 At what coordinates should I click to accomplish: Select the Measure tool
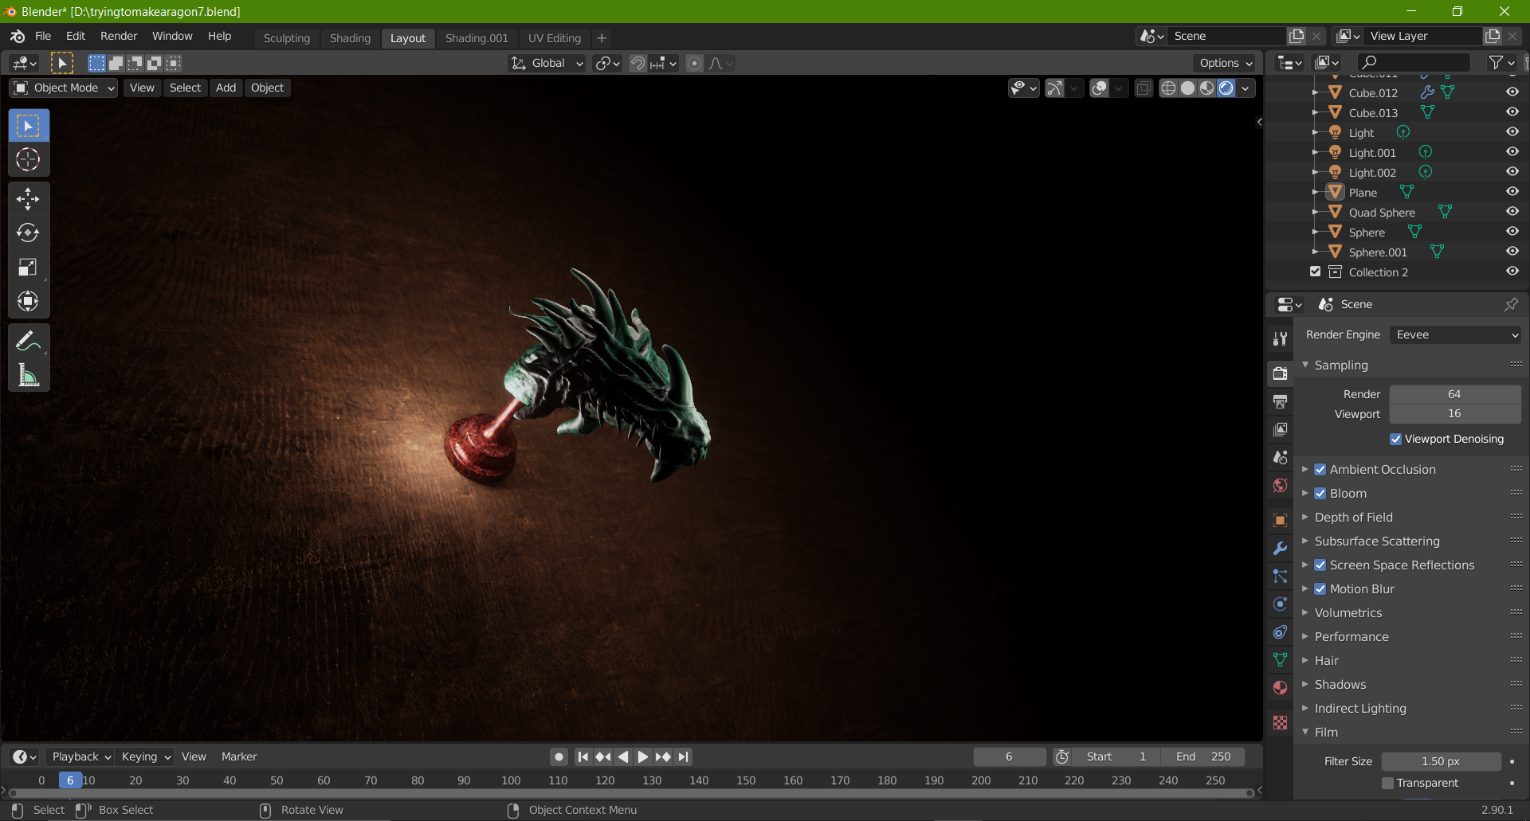[28, 374]
